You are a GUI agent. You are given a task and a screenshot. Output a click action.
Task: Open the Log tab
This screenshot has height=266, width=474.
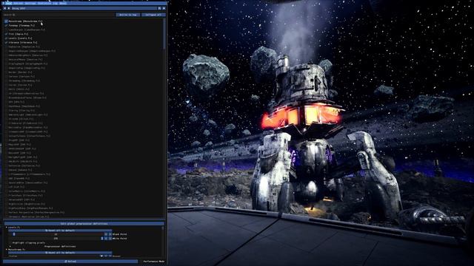click(56, 3)
